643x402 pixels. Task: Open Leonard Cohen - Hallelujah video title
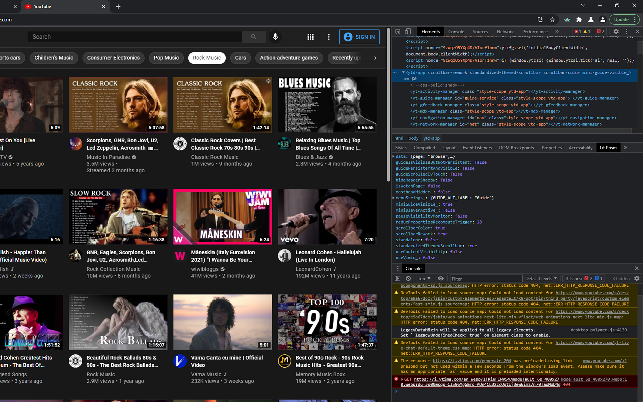[329, 256]
